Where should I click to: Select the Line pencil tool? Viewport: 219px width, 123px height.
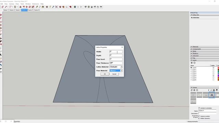point(6,7)
